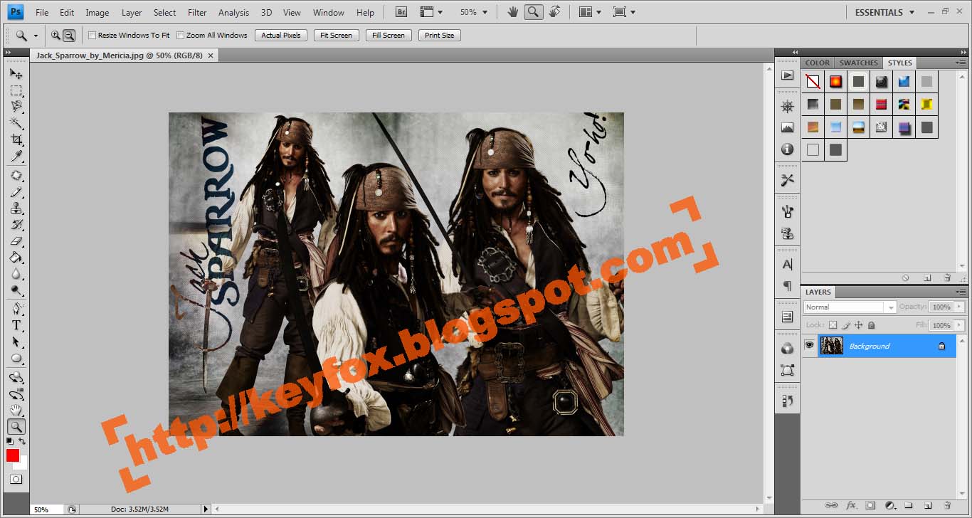The image size is (972, 518).
Task: Enable Zoom All Windows checkbox
Action: pos(180,35)
